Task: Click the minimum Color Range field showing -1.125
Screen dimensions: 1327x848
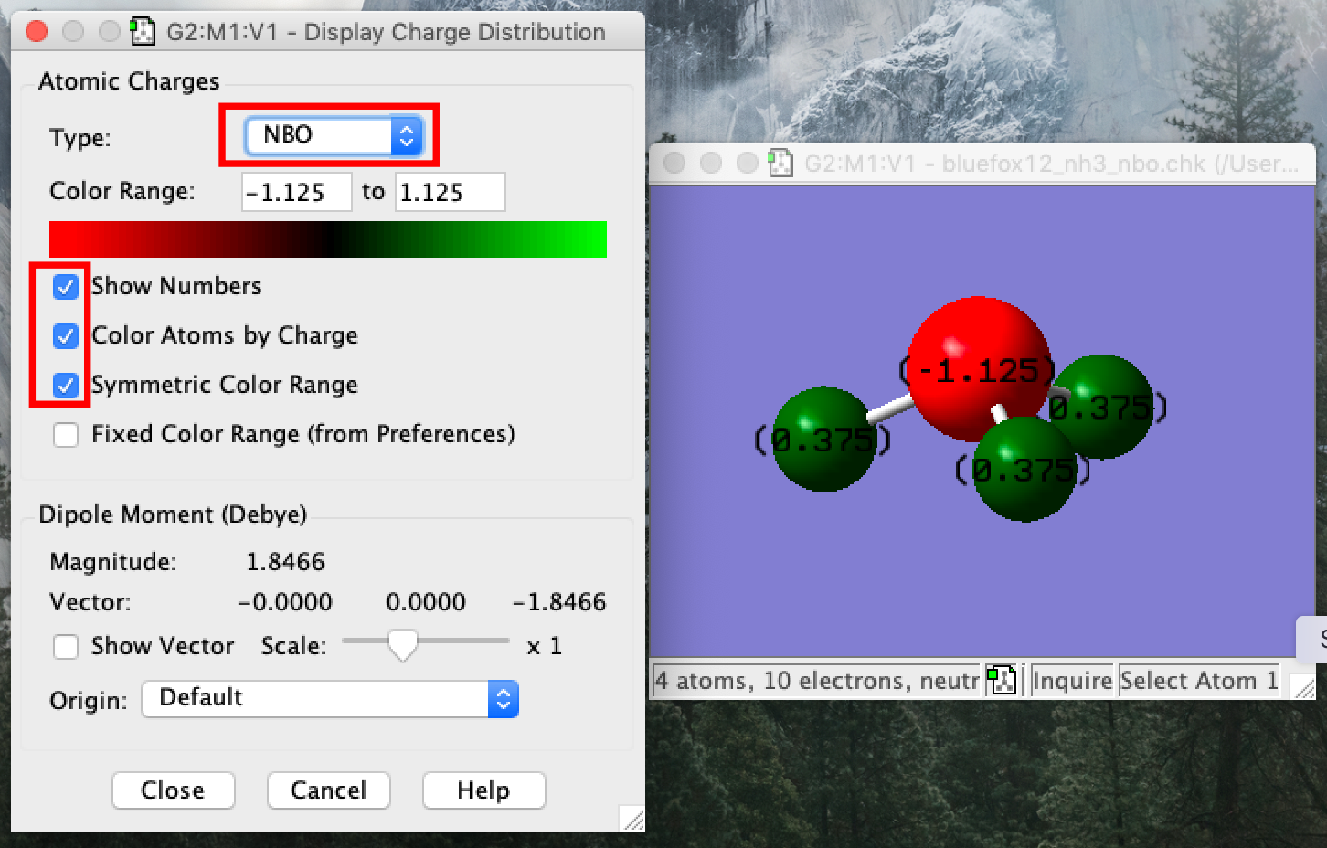Action: pos(296,193)
